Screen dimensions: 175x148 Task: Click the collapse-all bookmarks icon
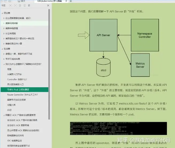(15, 5)
